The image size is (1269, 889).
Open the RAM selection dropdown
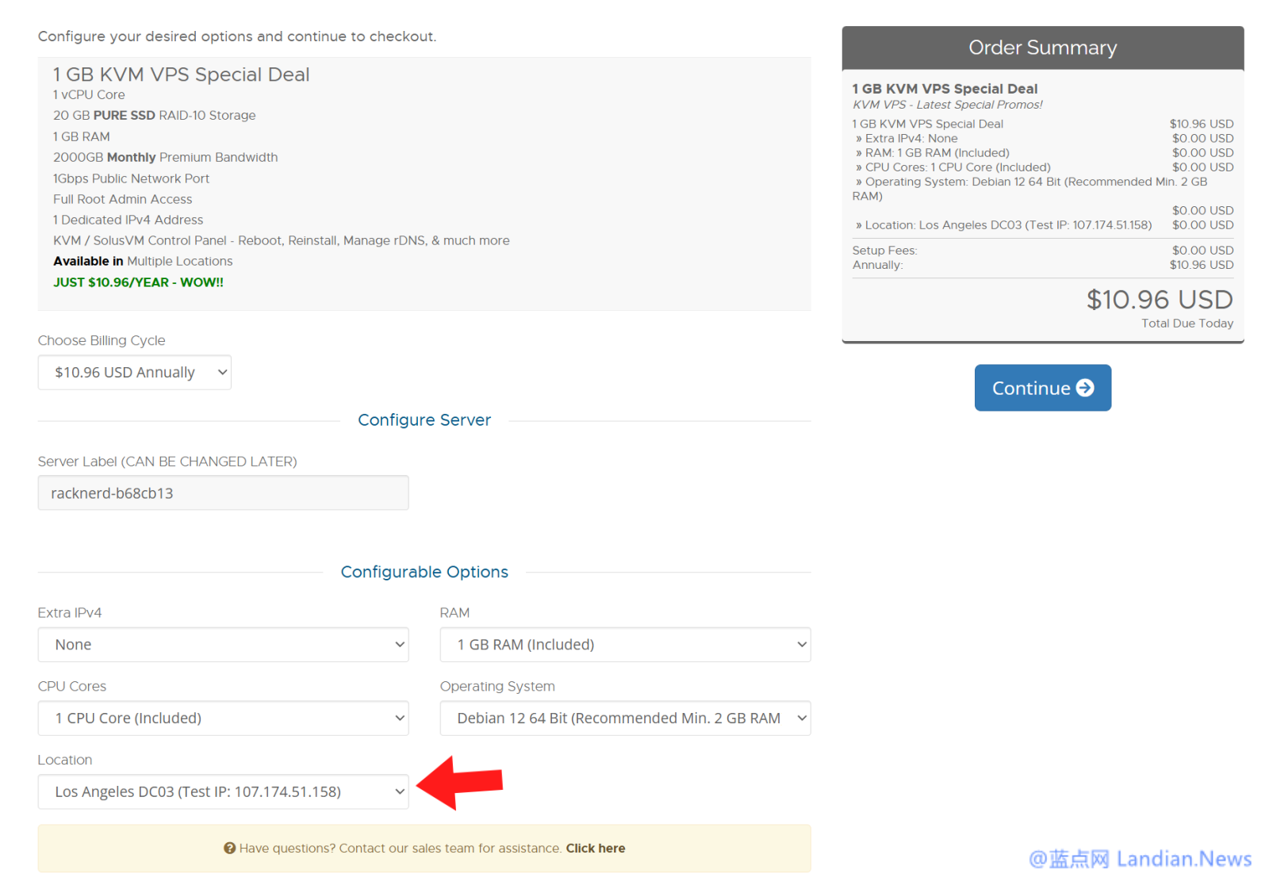click(625, 645)
